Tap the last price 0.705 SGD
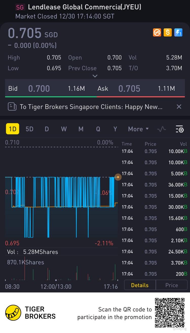 33,33
